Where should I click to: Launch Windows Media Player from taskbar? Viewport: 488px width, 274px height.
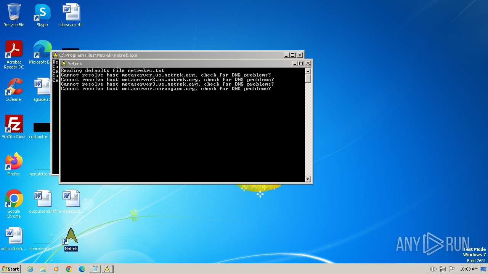[x=56, y=269]
